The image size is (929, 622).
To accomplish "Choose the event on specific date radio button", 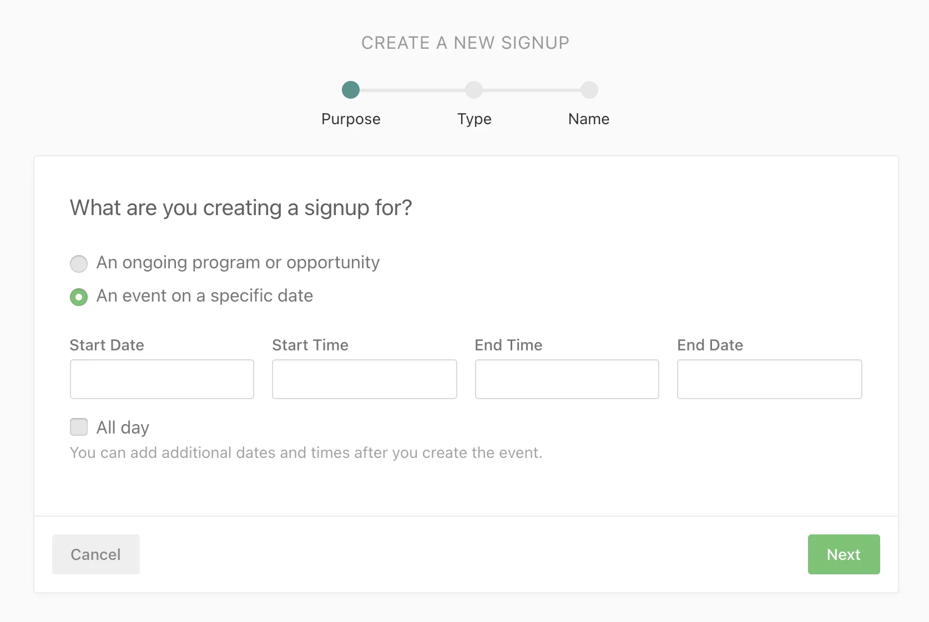I will (x=79, y=297).
